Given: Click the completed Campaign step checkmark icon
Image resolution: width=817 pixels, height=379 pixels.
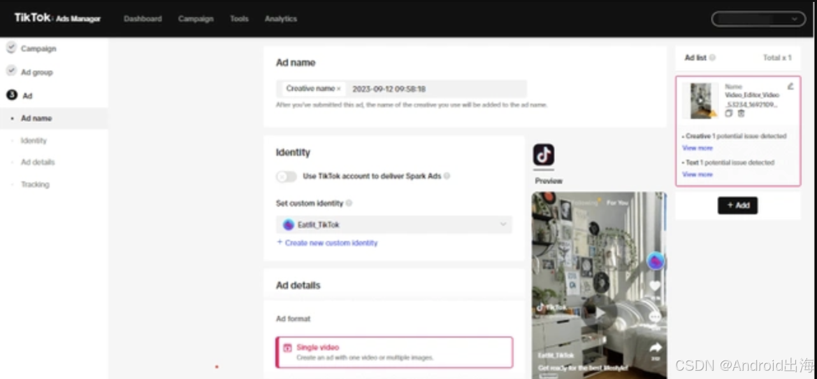Looking at the screenshot, I should point(11,48).
